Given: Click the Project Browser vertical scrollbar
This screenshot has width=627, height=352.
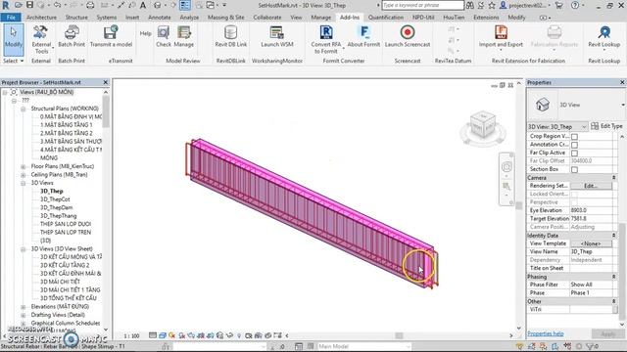Looking at the screenshot, I should coord(106,111).
